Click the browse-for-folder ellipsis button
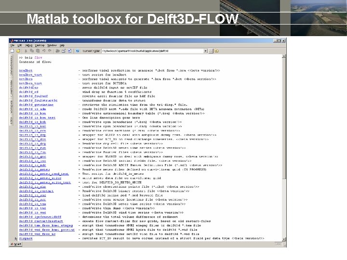Screen dimensions: 347x260 click(x=211, y=51)
